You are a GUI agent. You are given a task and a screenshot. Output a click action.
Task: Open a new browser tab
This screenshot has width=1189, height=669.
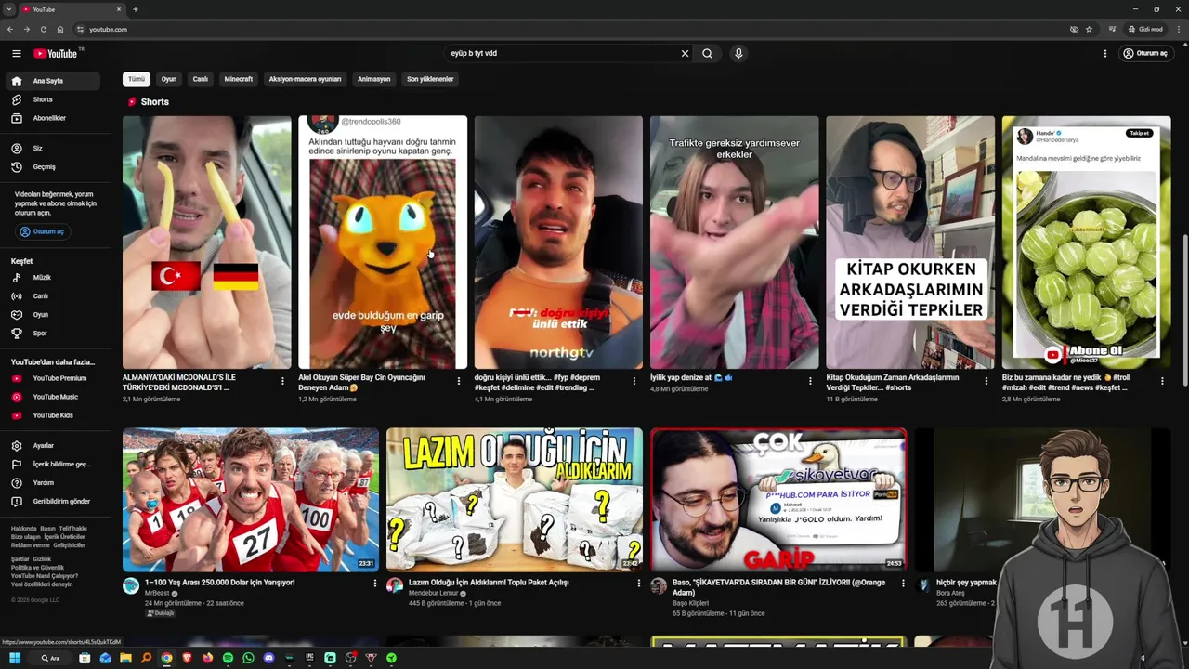[136, 9]
